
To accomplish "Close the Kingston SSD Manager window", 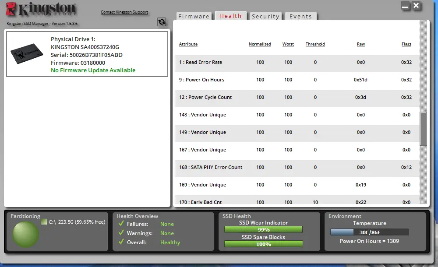I will pyautogui.click(x=416, y=6).
